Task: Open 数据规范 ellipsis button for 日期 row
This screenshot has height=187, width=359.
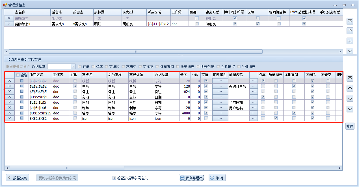Action: pos(254,103)
